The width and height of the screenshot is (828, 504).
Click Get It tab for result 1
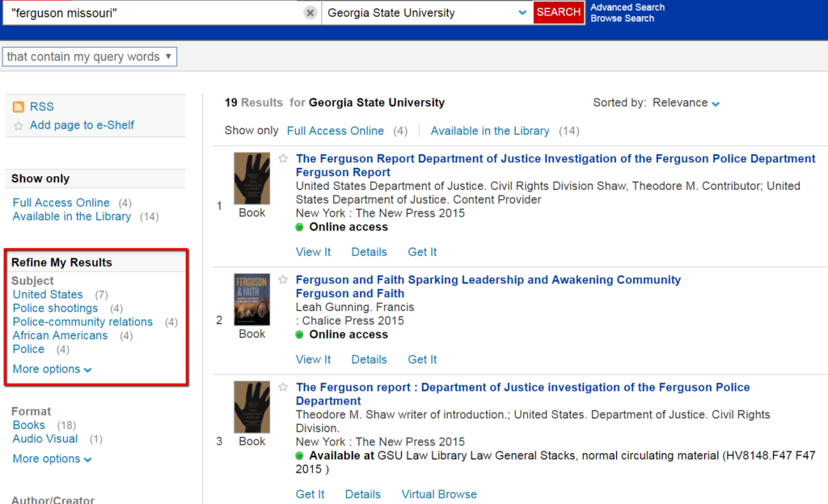(x=422, y=252)
